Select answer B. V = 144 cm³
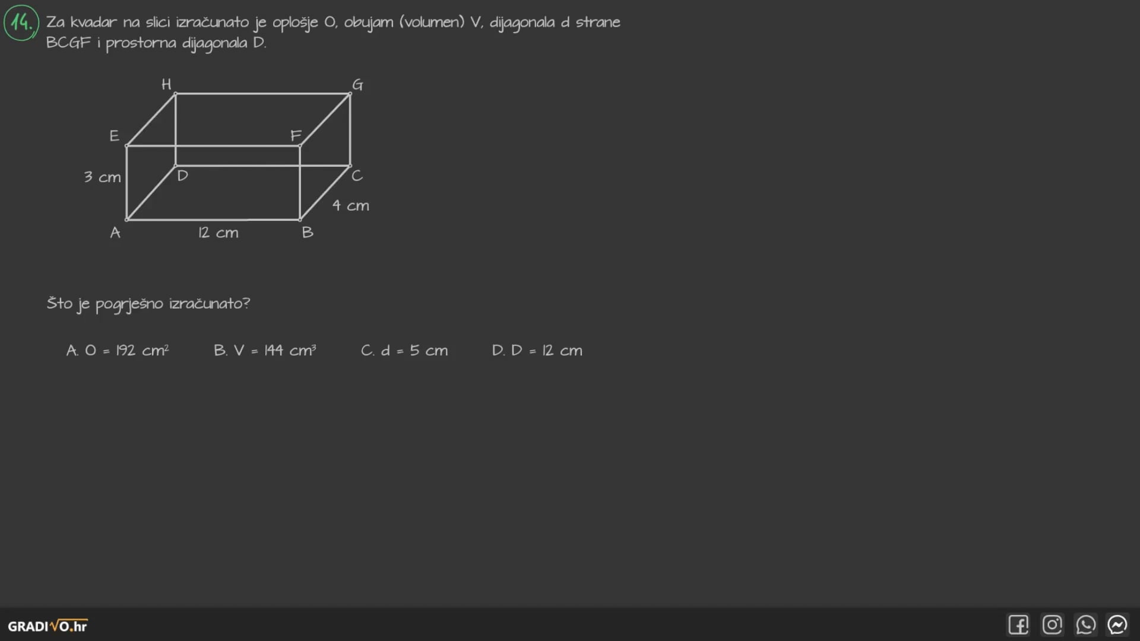The height and width of the screenshot is (641, 1140). click(265, 351)
